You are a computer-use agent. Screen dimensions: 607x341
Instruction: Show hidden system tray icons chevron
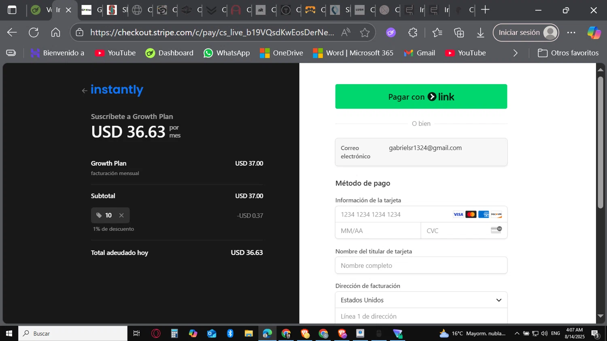point(517,334)
